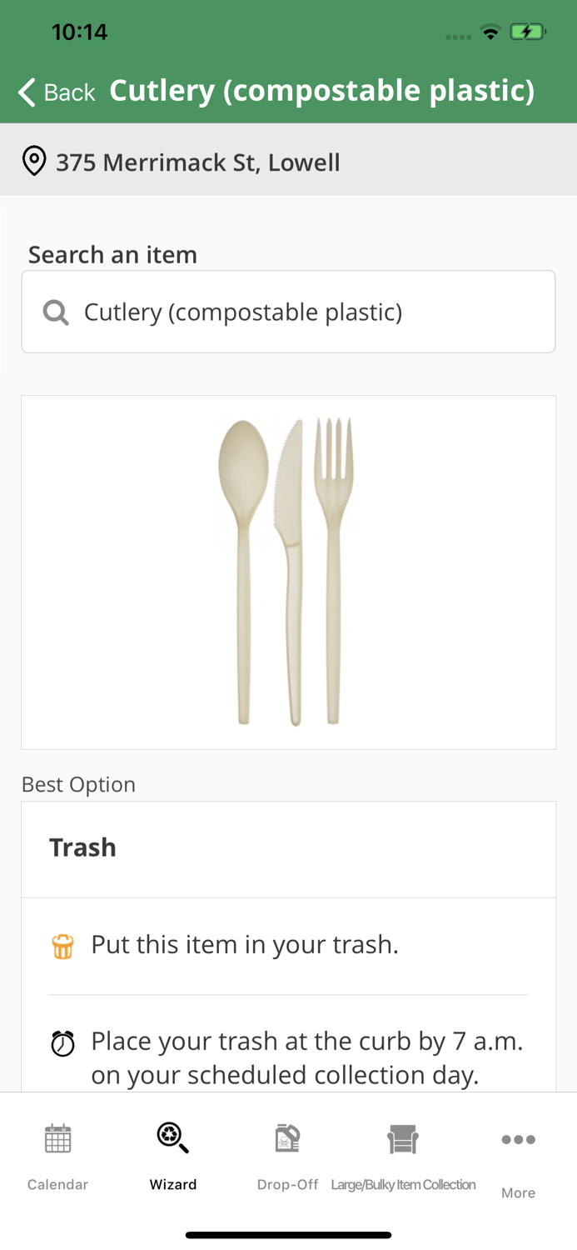The width and height of the screenshot is (577, 1250).
Task: Select the Calendar tab icon
Action: pos(57,1139)
